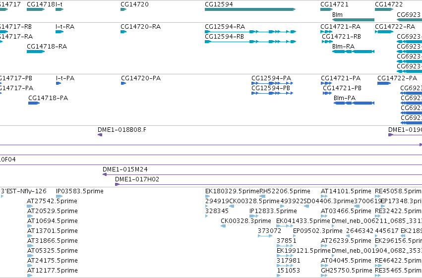
Task: Select EST feature 317981
Action: point(285,266)
